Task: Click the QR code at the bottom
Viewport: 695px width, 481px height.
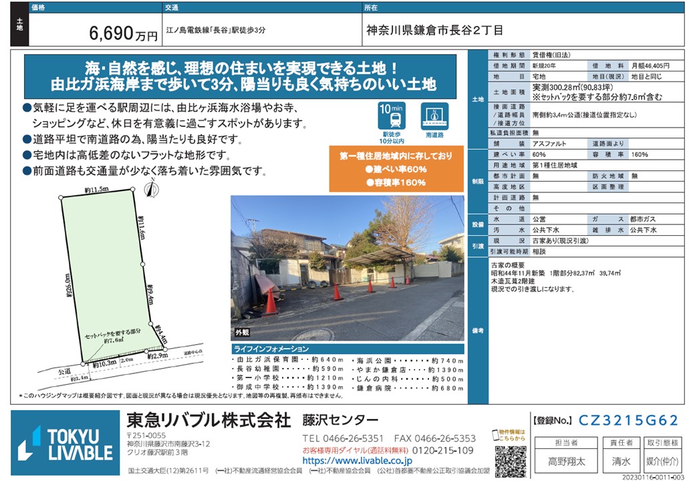Action: (510, 460)
